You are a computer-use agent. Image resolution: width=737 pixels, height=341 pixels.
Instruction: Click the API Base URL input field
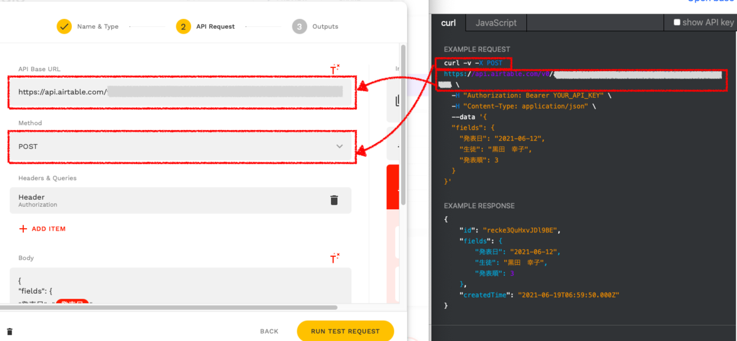[x=181, y=92]
